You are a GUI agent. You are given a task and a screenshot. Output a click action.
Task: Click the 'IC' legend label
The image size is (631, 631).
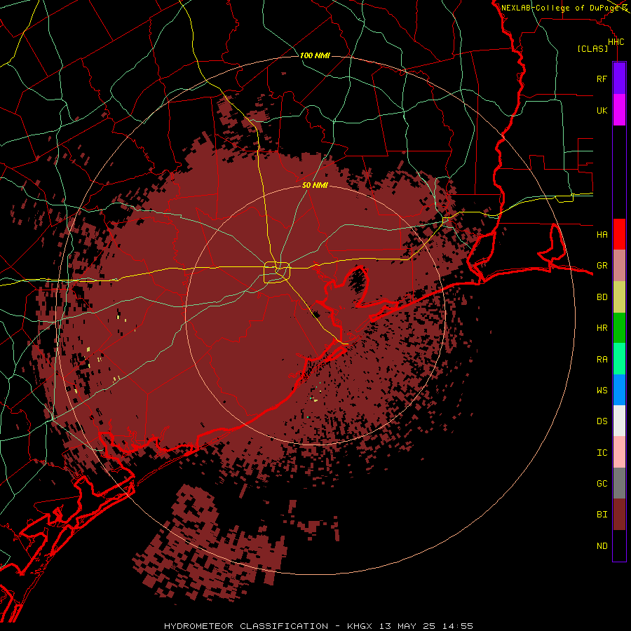pos(602,452)
